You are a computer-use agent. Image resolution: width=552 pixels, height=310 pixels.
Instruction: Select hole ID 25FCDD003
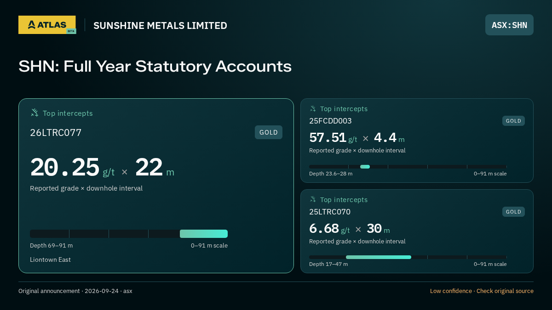click(330, 121)
